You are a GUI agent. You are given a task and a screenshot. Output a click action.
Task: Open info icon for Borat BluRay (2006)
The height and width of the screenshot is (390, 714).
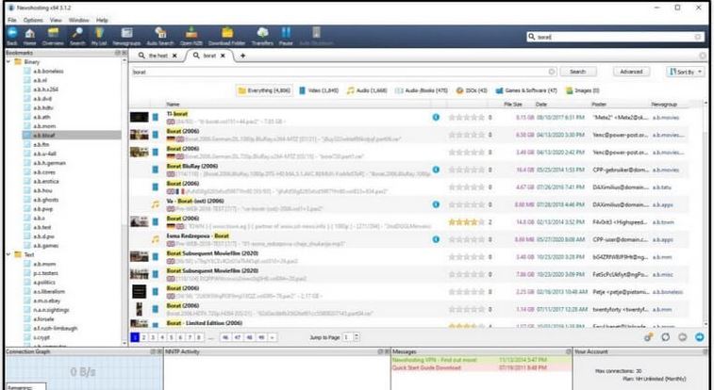436,170
